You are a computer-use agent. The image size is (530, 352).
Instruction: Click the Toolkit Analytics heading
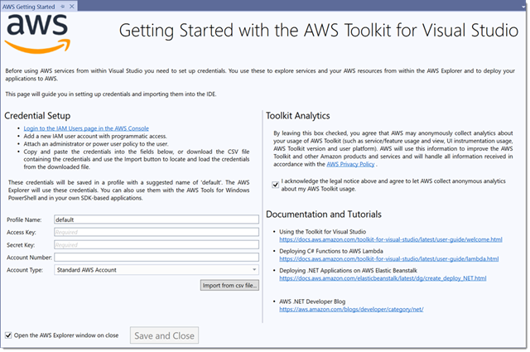(298, 116)
